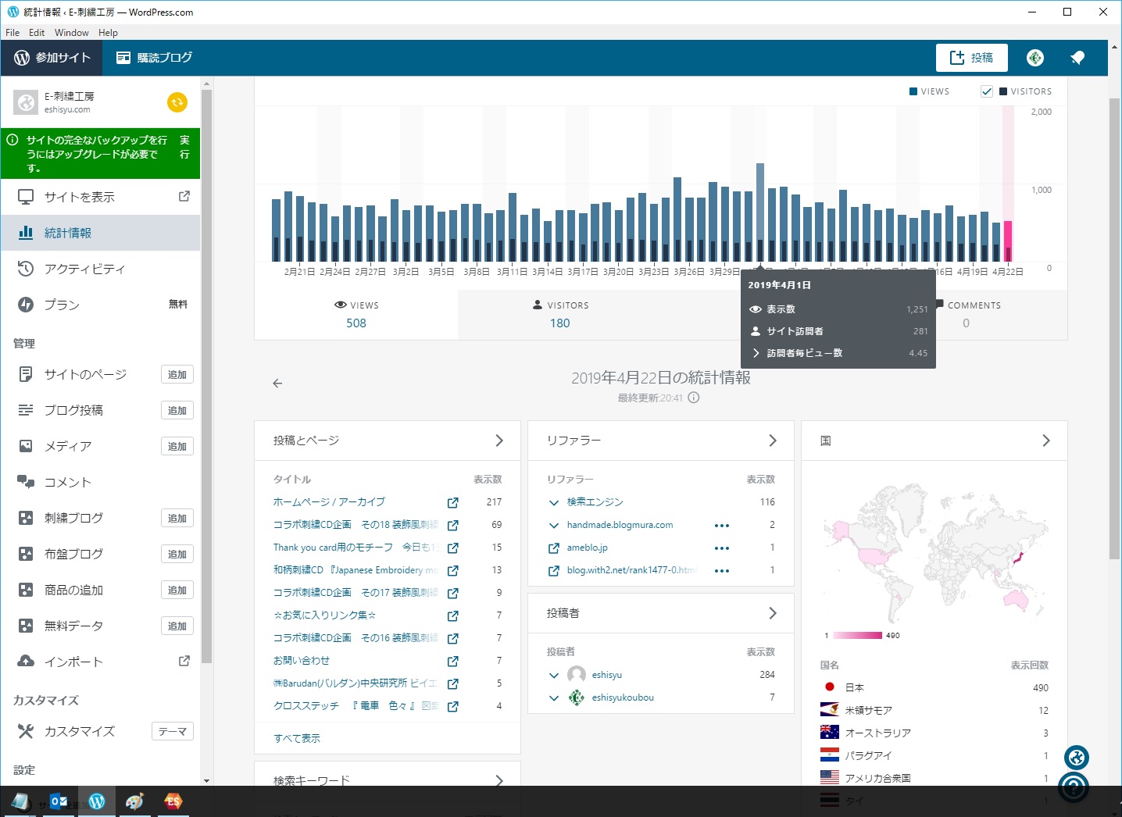The image size is (1122, 817).
Task: Open external link icon for インポート
Action: click(184, 661)
